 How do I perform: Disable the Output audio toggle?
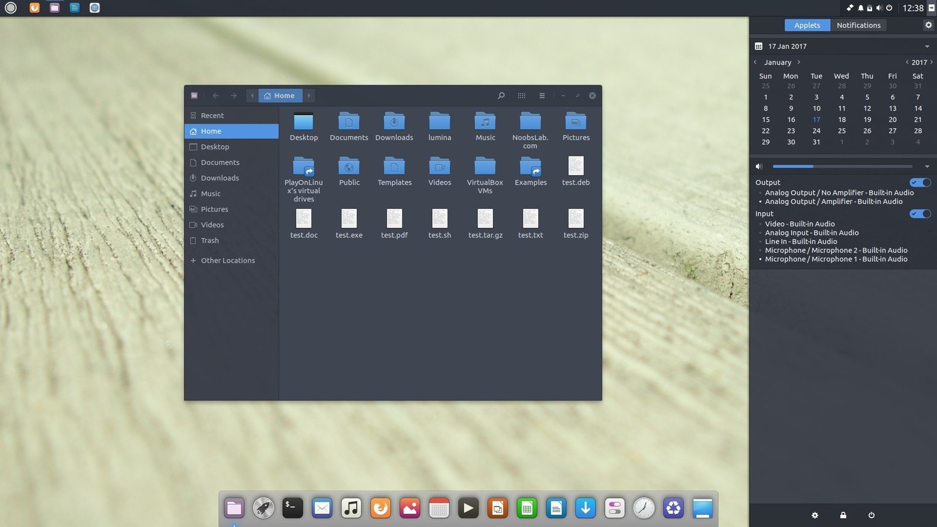[920, 182]
